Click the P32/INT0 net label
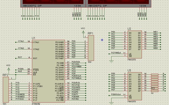This screenshot has width=169, height=105. (76, 87)
